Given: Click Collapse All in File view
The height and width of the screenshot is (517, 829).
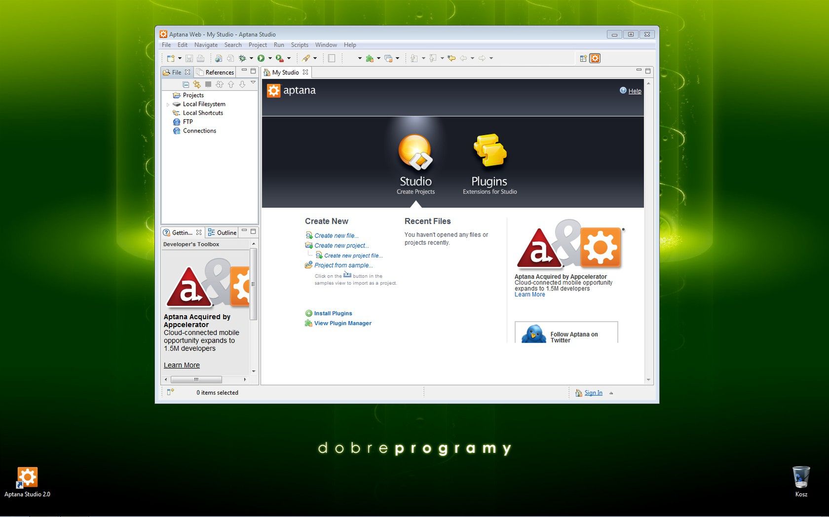Looking at the screenshot, I should [x=186, y=84].
